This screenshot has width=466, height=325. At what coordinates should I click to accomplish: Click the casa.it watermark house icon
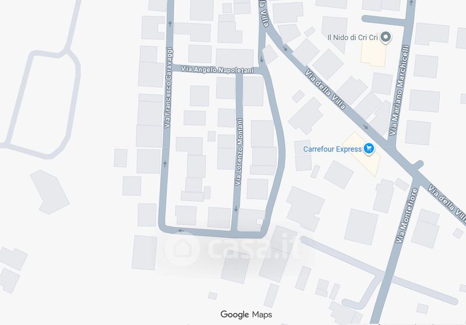coord(182,249)
